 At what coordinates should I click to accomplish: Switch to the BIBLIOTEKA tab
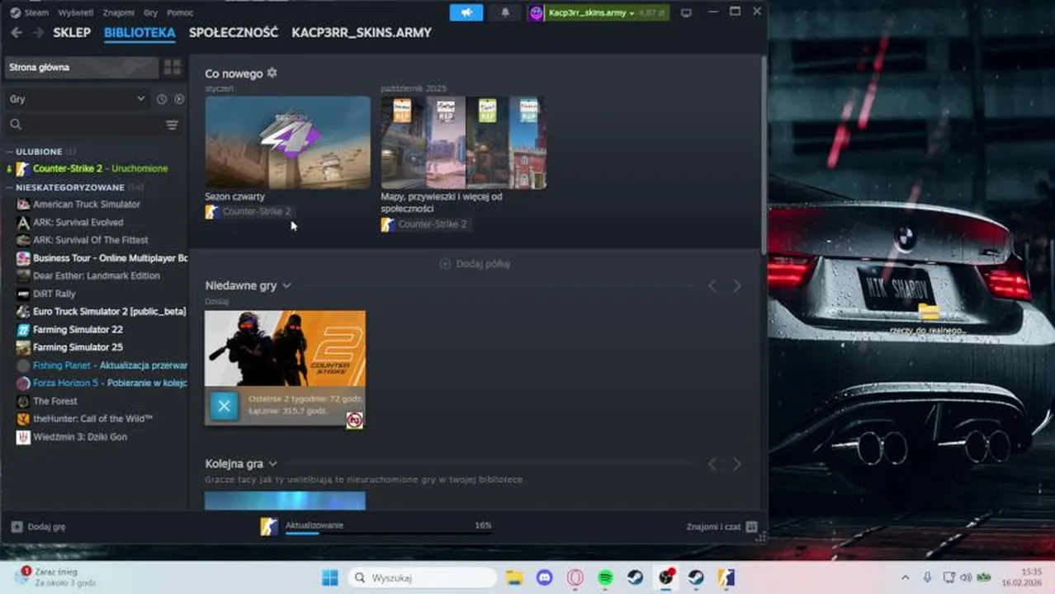click(x=140, y=33)
